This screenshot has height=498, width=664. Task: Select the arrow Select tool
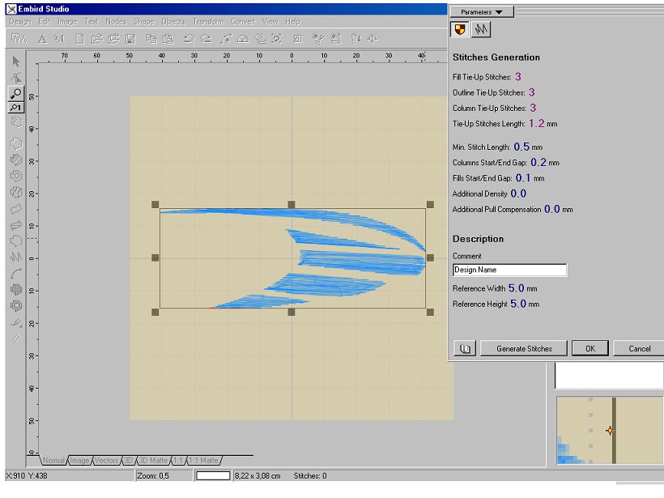pyautogui.click(x=16, y=62)
